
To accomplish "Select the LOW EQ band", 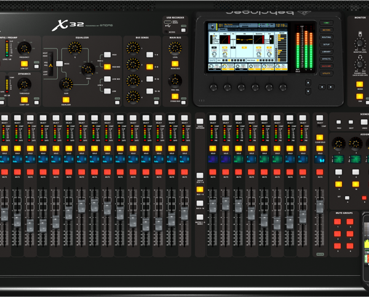I will pos(107,91).
